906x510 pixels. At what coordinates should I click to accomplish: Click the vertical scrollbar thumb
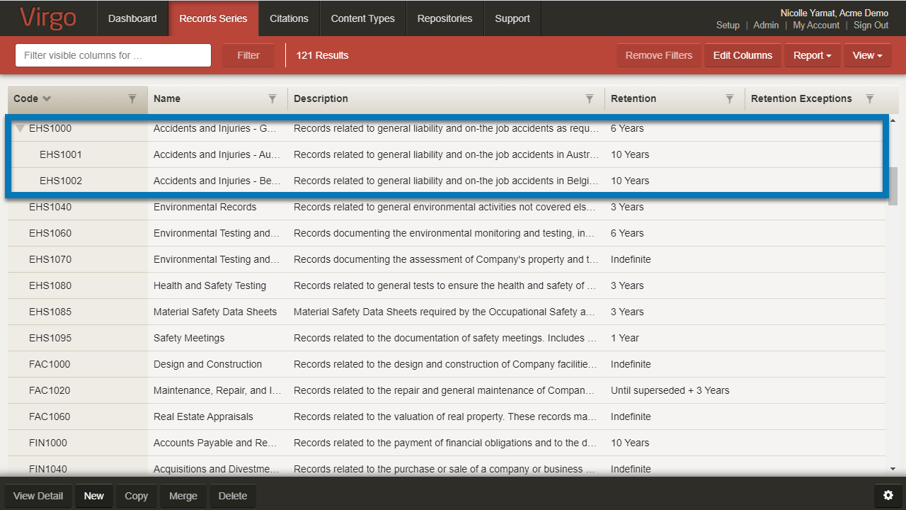pyautogui.click(x=892, y=186)
